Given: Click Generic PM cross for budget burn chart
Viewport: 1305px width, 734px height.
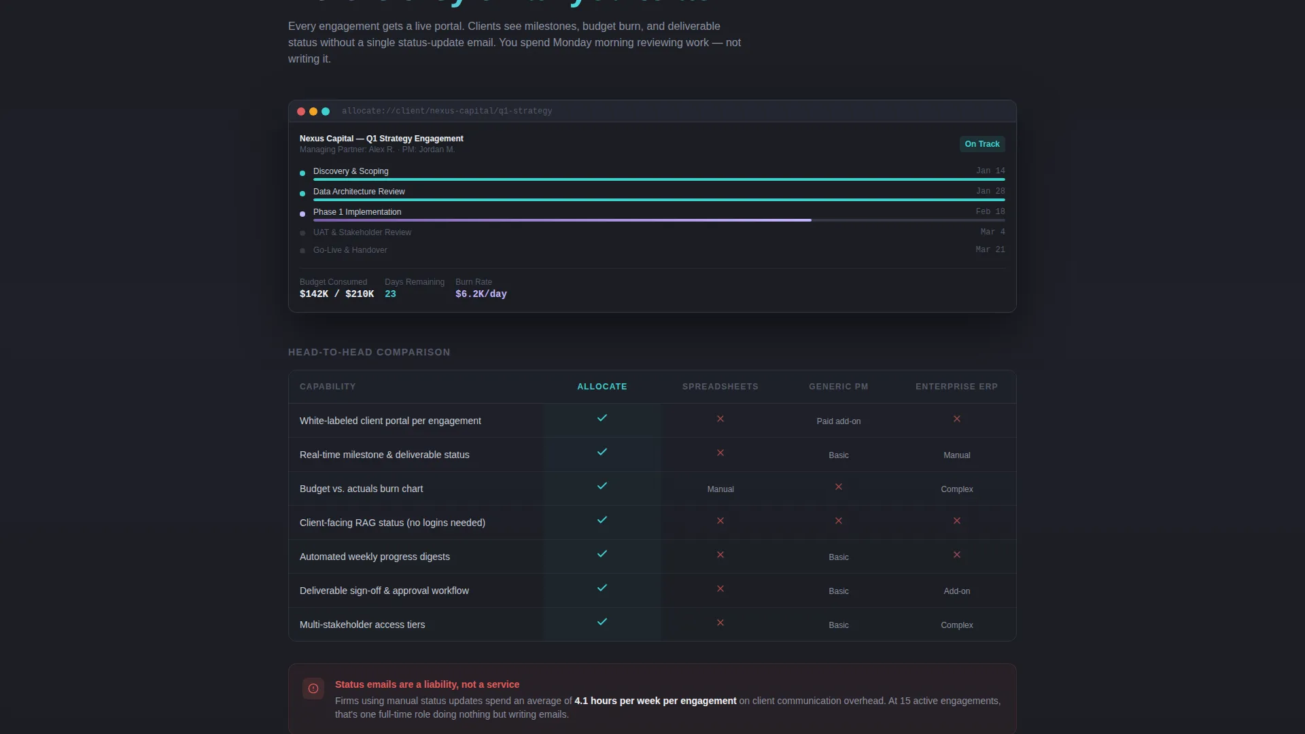Looking at the screenshot, I should (x=839, y=487).
